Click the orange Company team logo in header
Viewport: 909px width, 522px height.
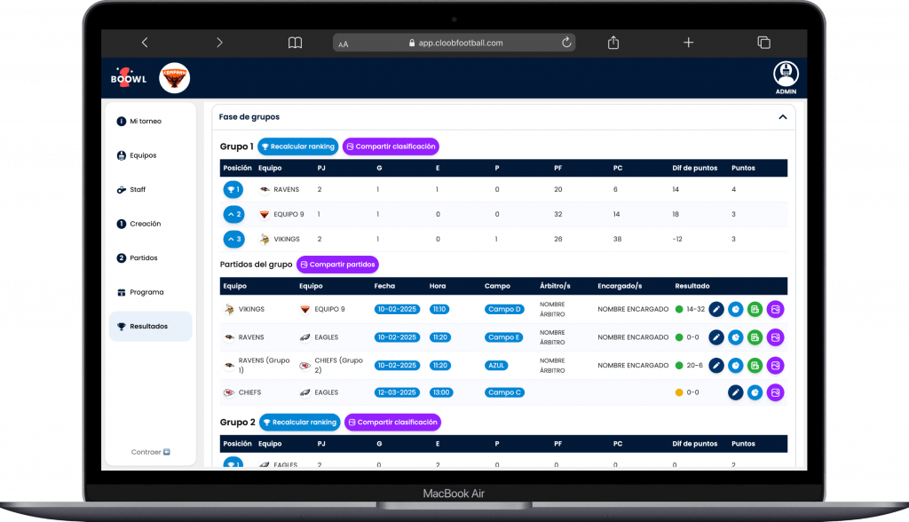point(174,78)
